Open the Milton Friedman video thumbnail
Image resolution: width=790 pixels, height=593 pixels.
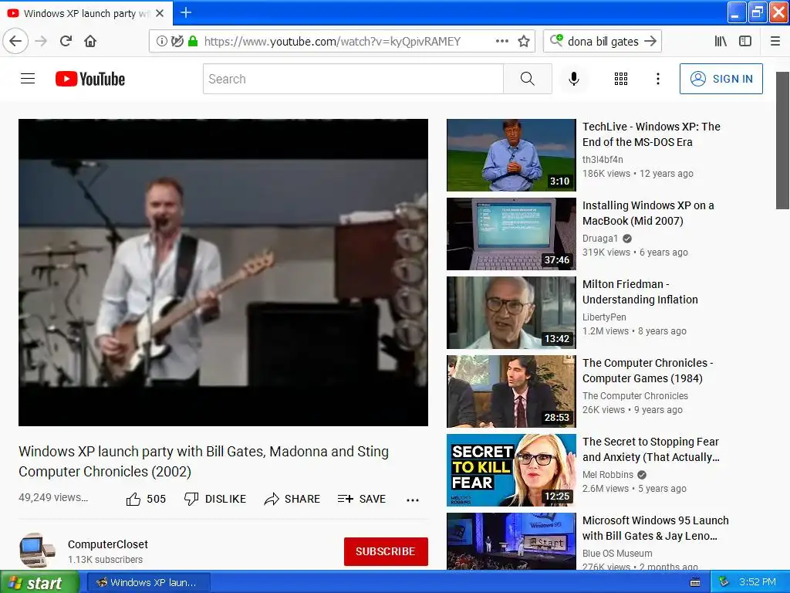point(511,313)
